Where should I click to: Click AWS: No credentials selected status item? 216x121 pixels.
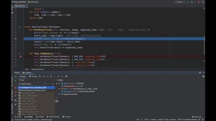188,120
